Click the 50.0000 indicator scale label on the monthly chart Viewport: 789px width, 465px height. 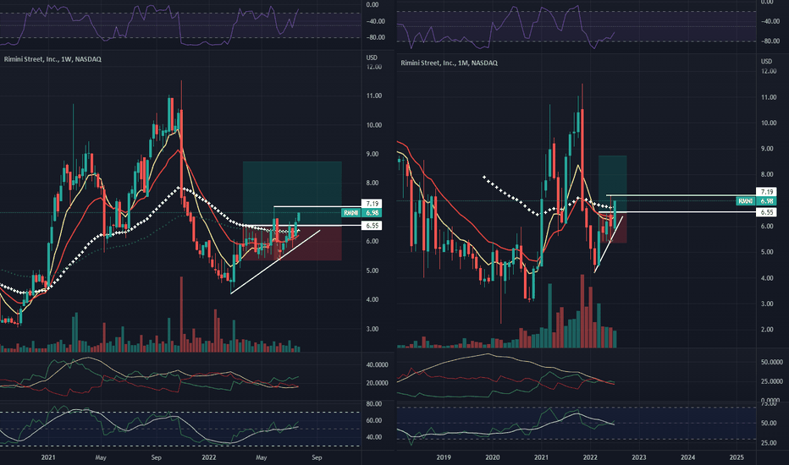click(771, 362)
